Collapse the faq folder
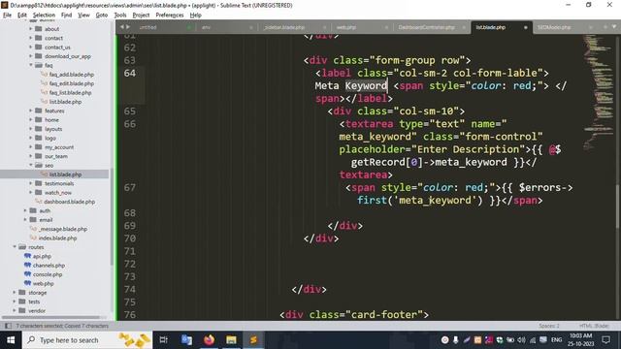621x349 pixels. [31, 65]
